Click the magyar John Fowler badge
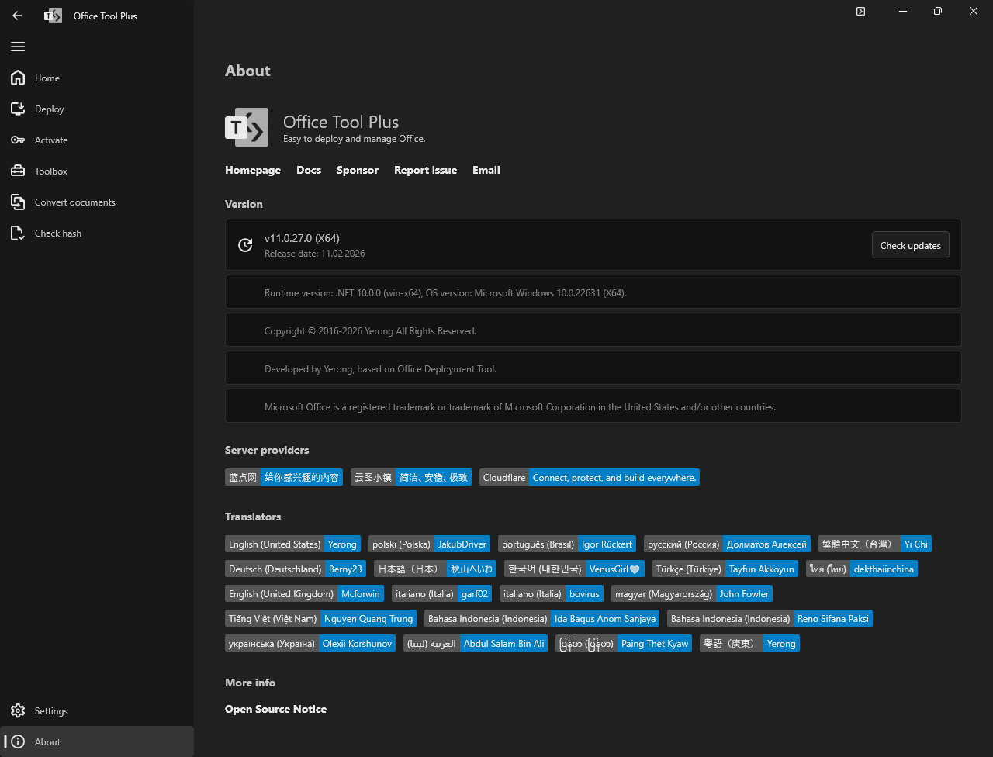 pyautogui.click(x=692, y=593)
